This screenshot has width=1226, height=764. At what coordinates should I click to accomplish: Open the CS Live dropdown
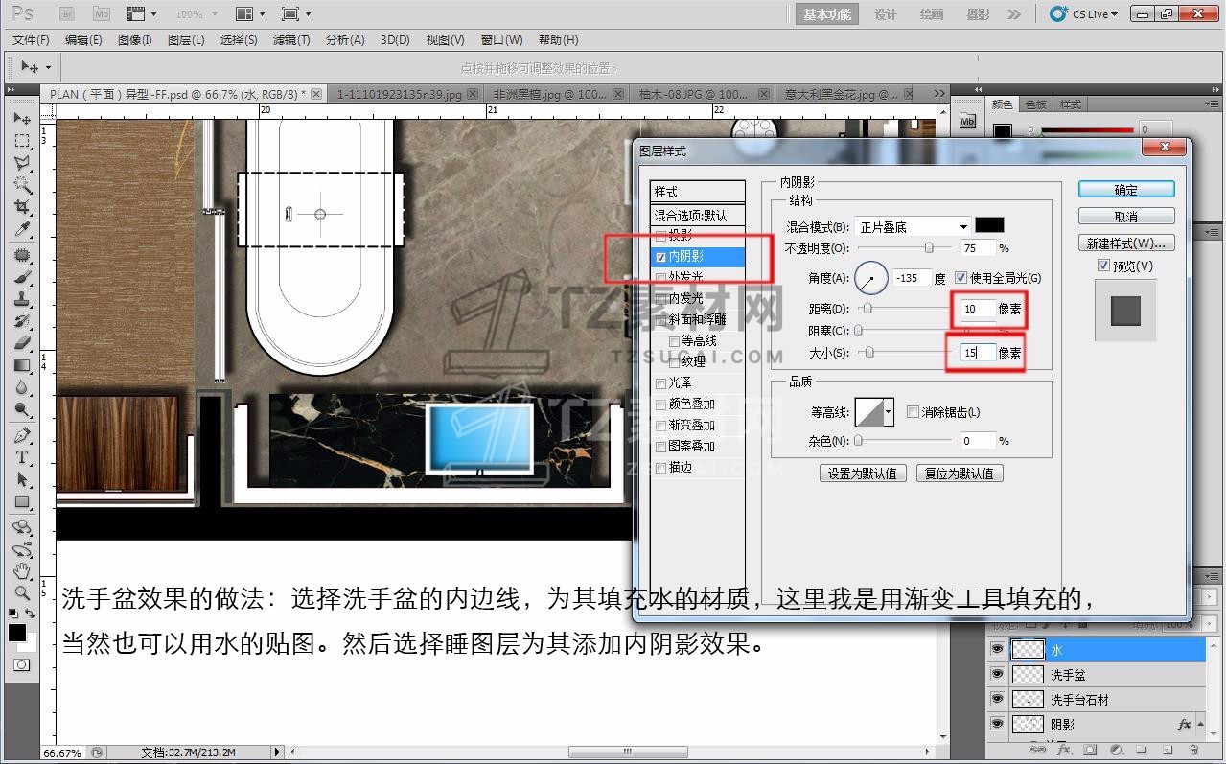pos(1084,14)
